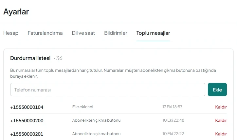Select the Bildirimler tab
The height and width of the screenshot is (140, 237).
pos(116,33)
